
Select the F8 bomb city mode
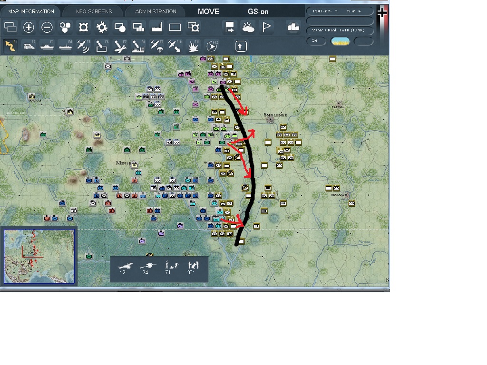coord(138,46)
